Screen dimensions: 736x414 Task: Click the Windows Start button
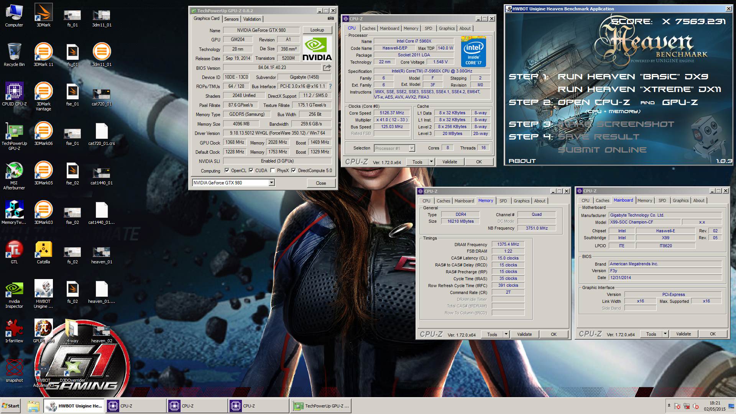point(11,406)
